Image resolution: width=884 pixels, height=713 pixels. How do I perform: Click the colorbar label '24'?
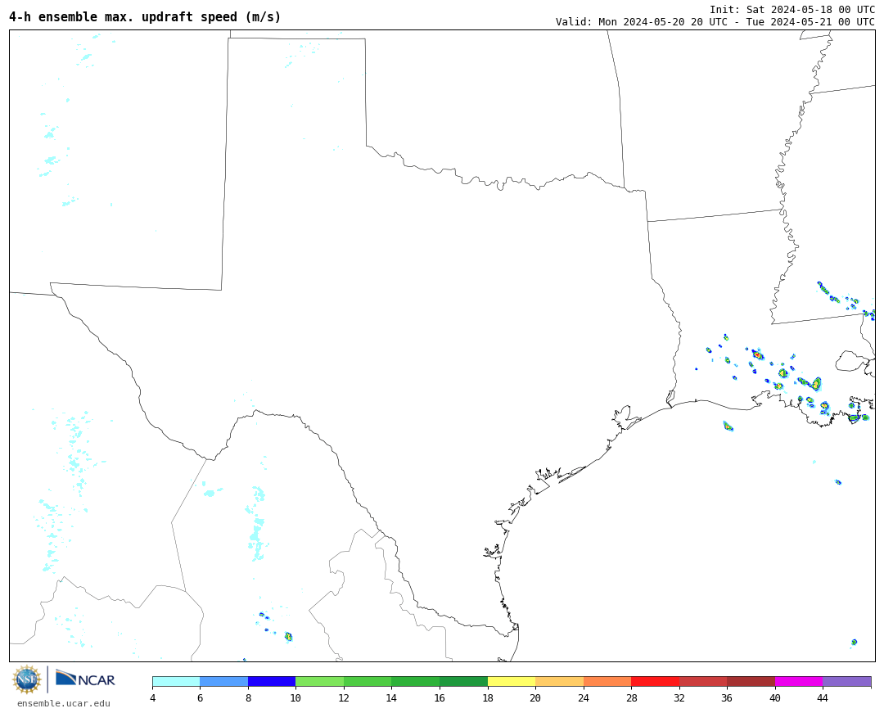[x=584, y=697]
